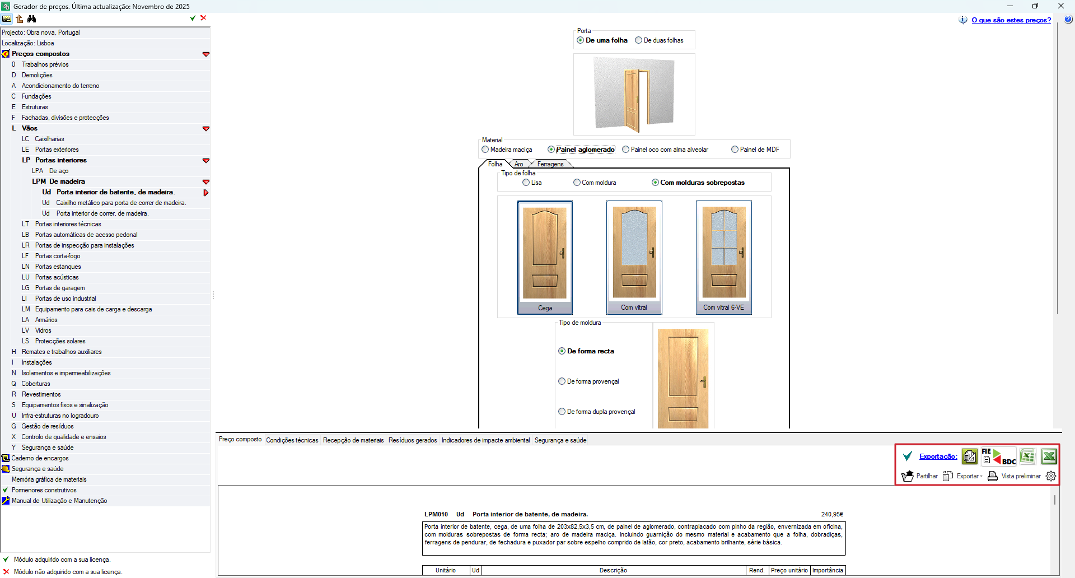Select the Com moldura leaf type
1075x578 pixels.
pyautogui.click(x=577, y=183)
